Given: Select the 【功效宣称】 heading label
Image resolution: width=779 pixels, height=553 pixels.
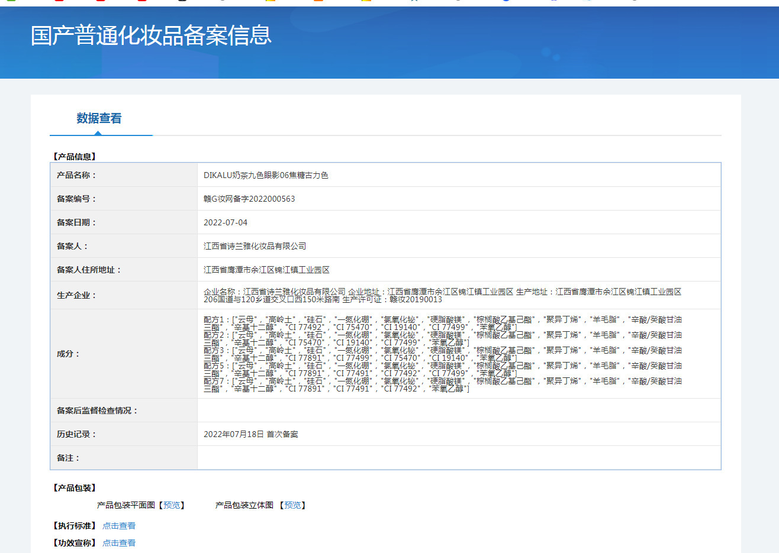Looking at the screenshot, I should [x=74, y=543].
